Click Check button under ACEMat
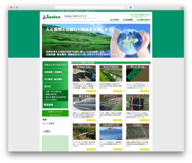Viewport: 192px width, 163px height. coord(144,149)
